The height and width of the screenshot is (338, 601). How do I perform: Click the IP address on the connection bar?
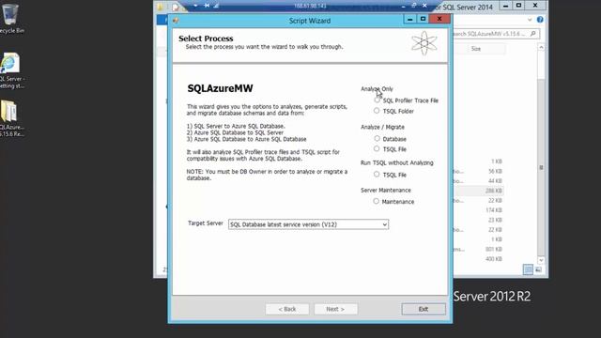pyautogui.click(x=310, y=6)
